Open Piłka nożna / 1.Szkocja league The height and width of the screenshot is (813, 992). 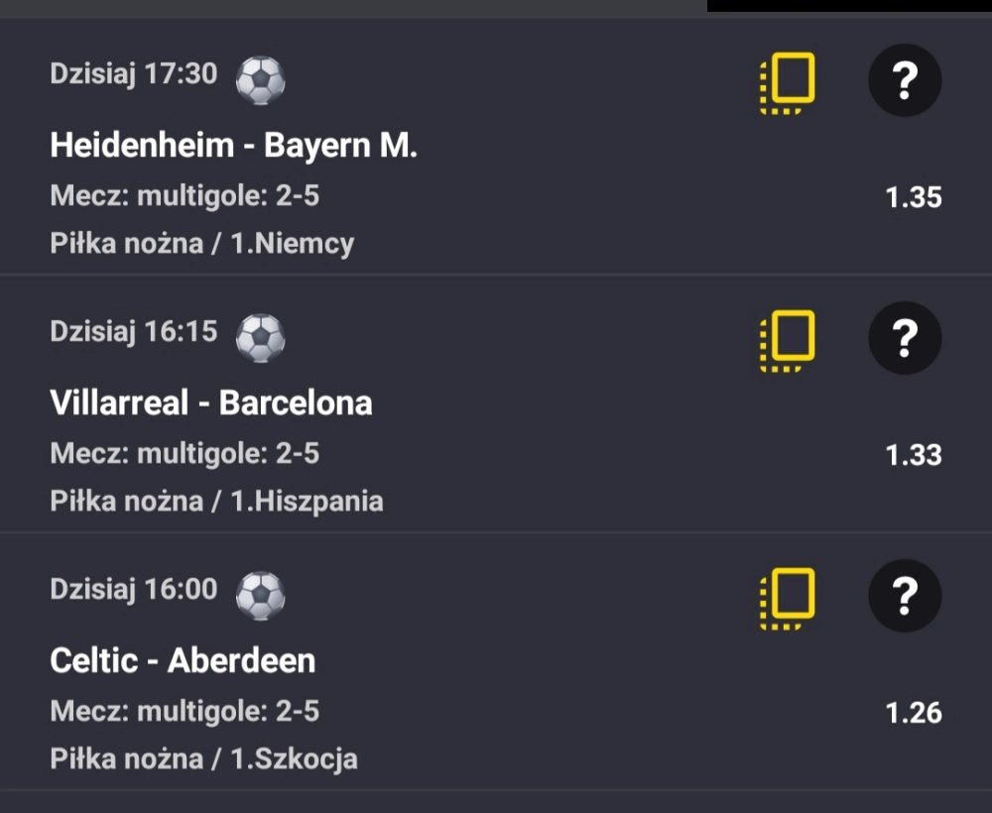pyautogui.click(x=203, y=758)
